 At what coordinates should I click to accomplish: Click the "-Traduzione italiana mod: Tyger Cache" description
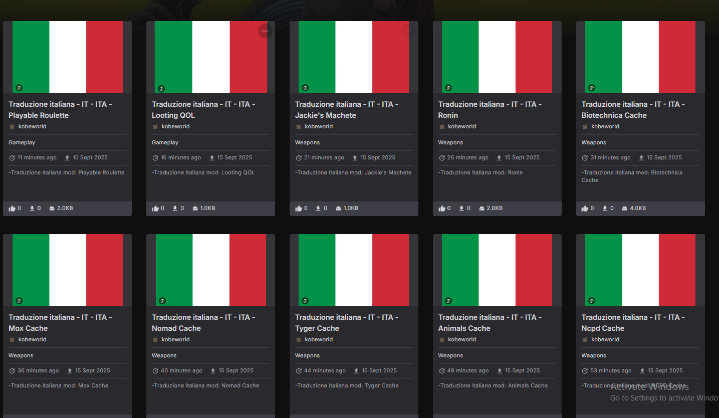[347, 386]
